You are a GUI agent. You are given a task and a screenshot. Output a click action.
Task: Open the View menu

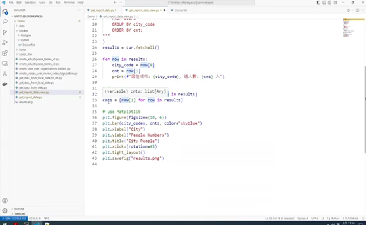point(42,3)
